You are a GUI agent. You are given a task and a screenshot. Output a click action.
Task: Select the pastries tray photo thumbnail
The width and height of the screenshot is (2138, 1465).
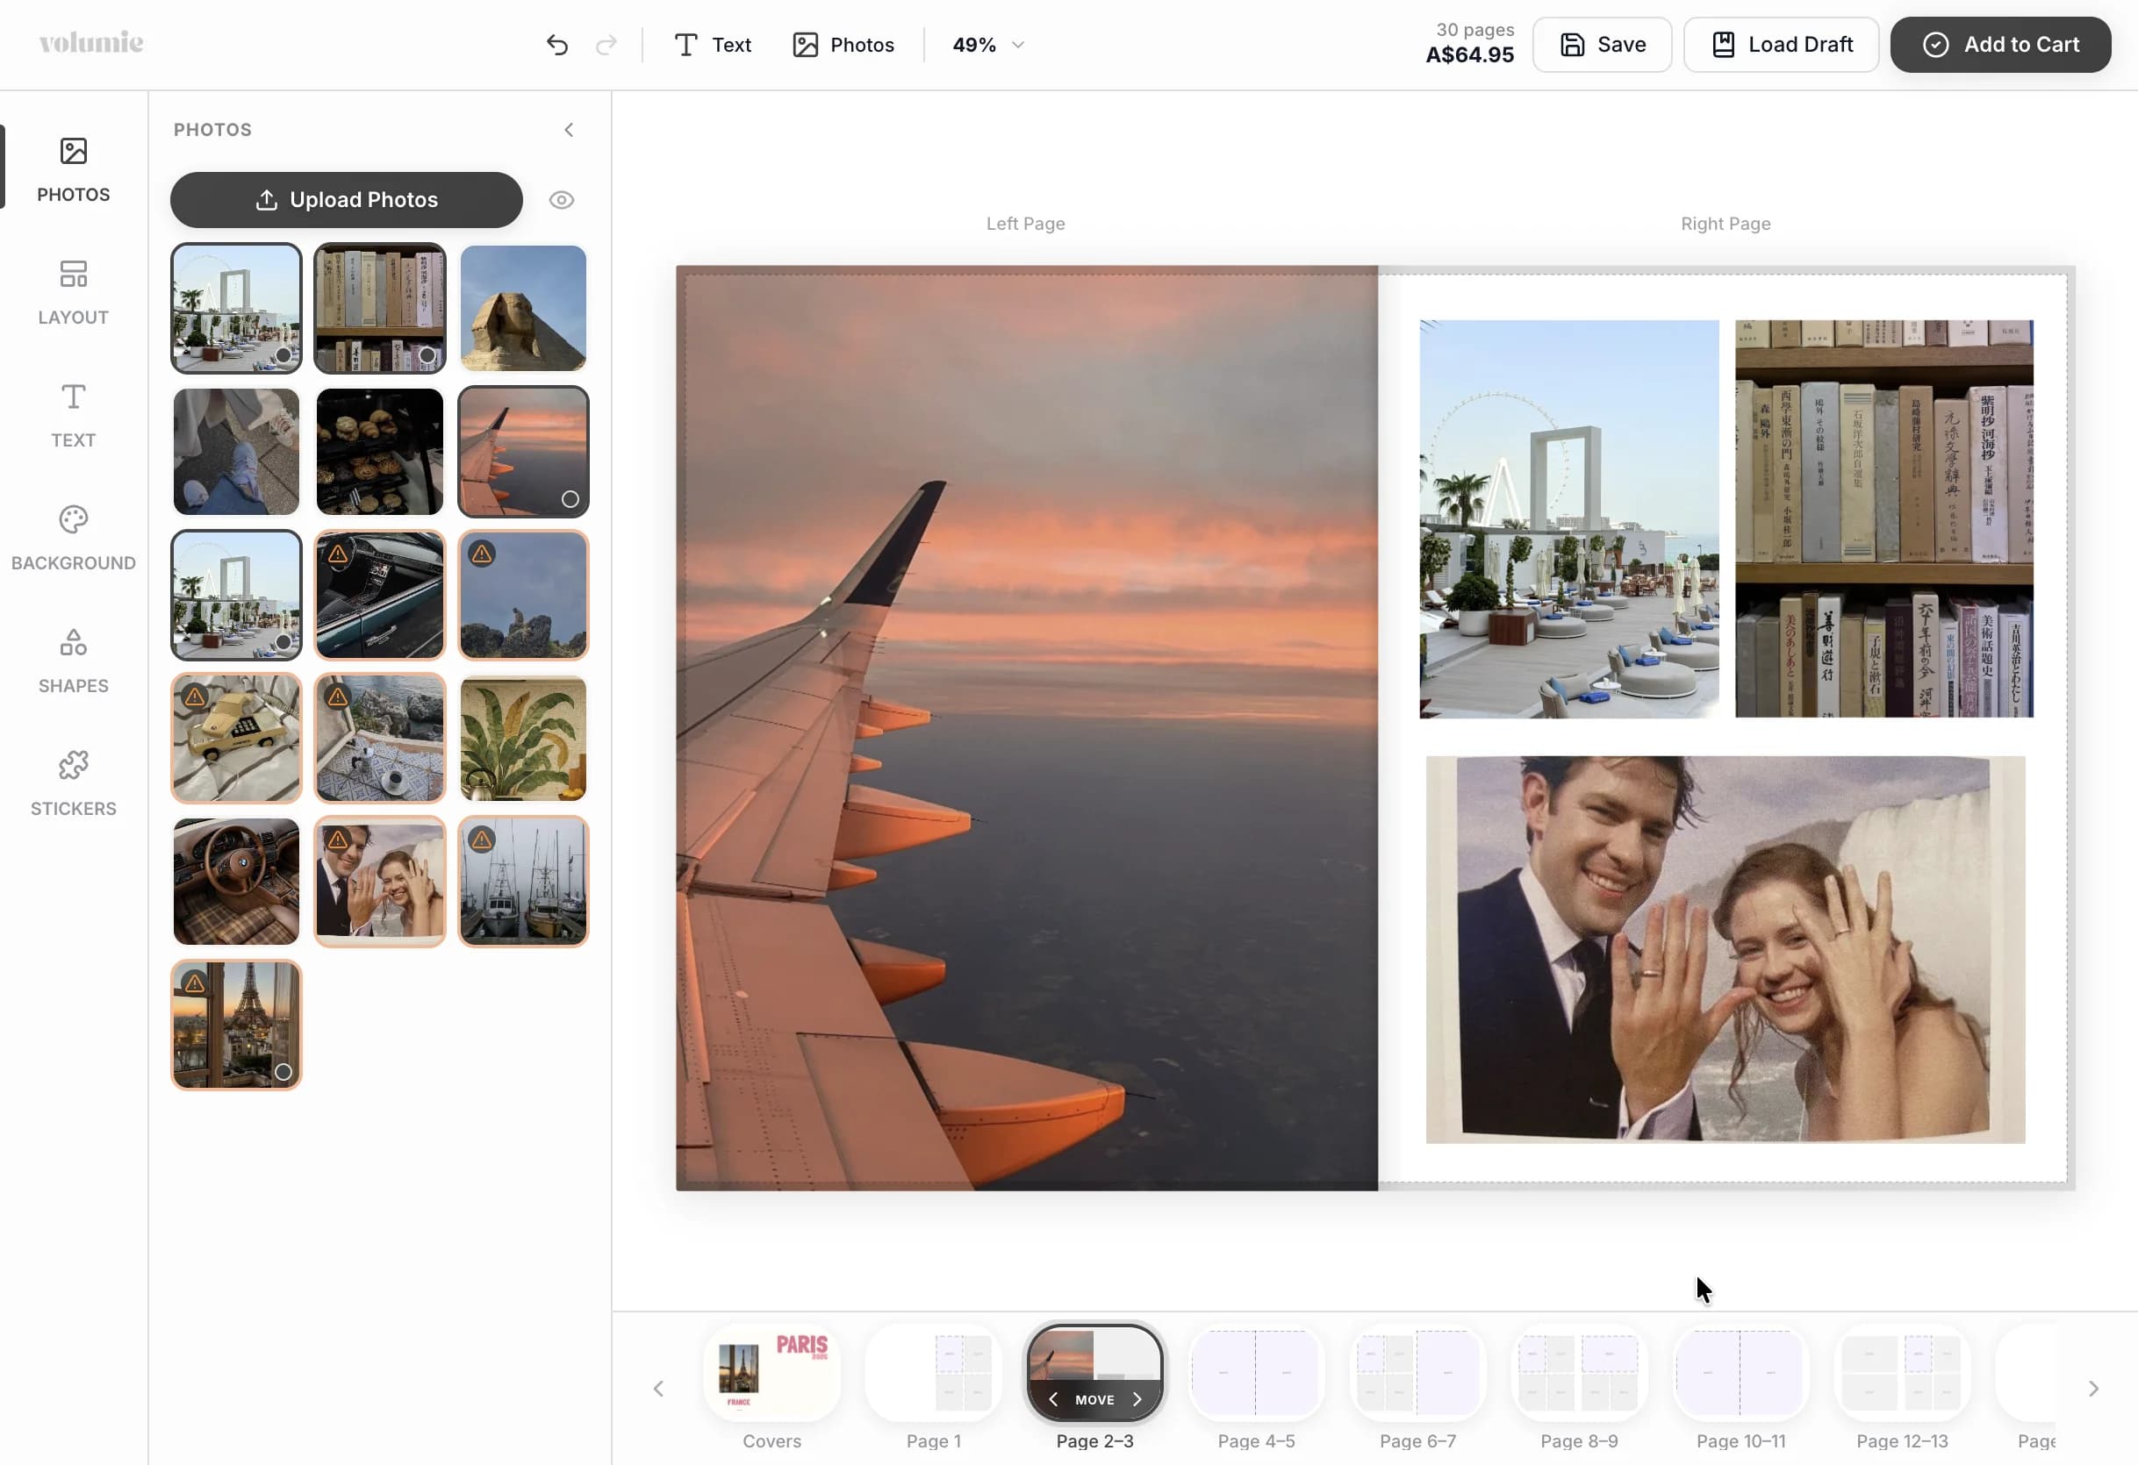coord(379,452)
